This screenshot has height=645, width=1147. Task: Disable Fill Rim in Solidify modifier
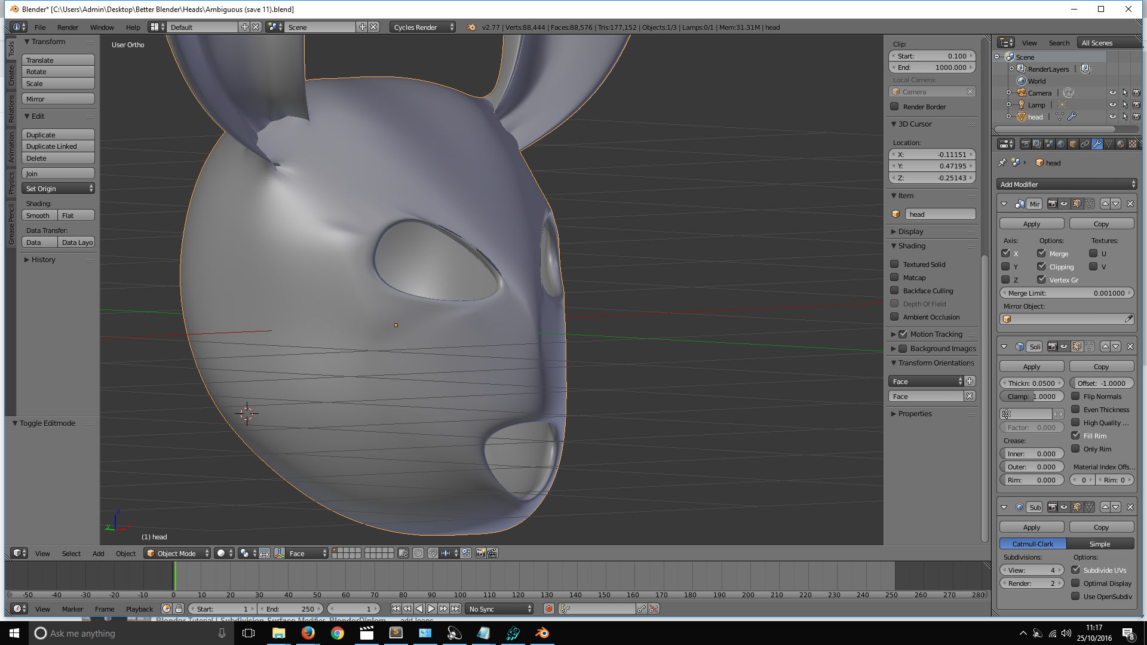pyautogui.click(x=1075, y=435)
